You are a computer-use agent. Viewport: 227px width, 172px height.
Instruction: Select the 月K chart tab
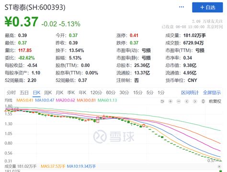pyautogui.click(x=59, y=93)
